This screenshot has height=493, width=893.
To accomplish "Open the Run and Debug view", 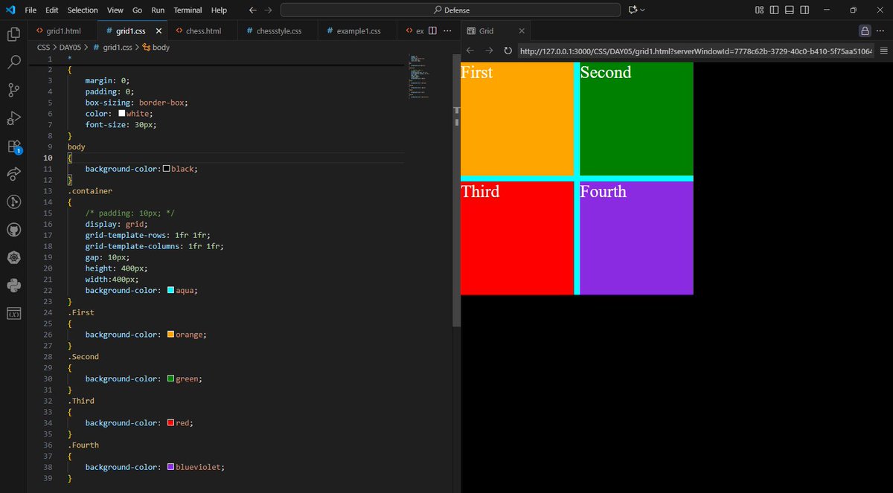I will point(13,117).
